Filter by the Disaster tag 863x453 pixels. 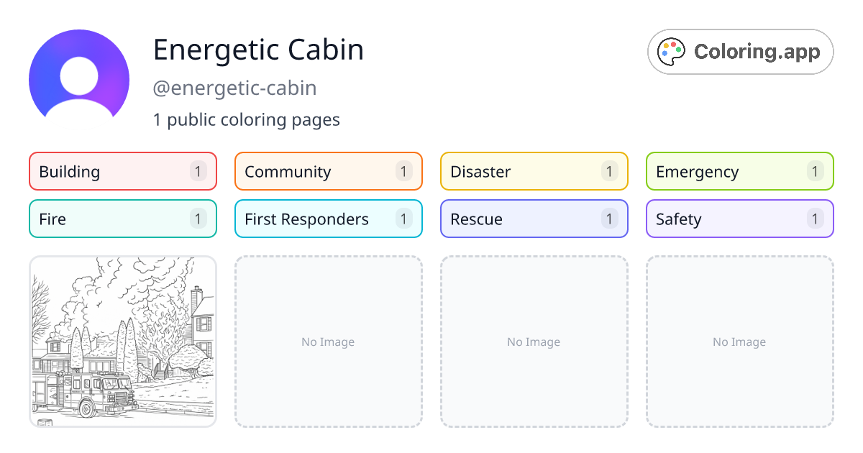[x=534, y=171]
